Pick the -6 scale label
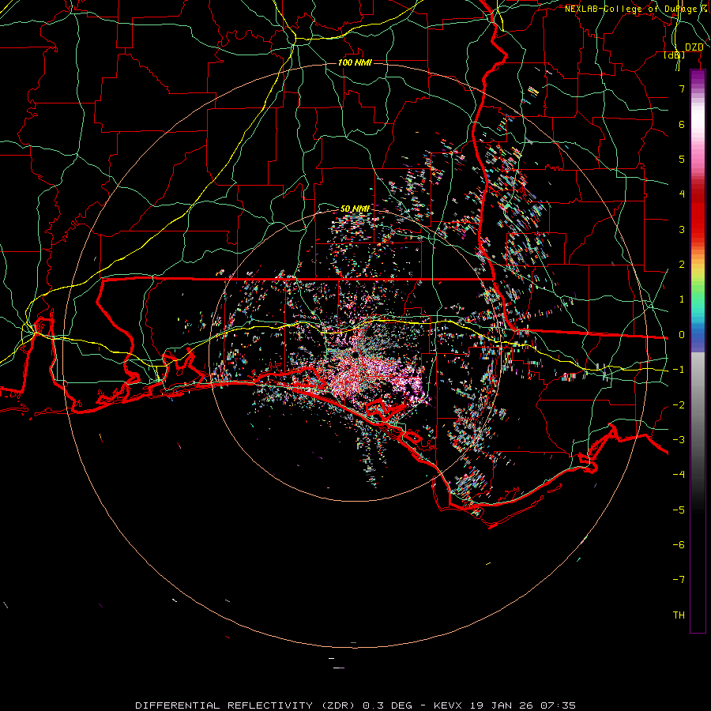 (x=679, y=544)
